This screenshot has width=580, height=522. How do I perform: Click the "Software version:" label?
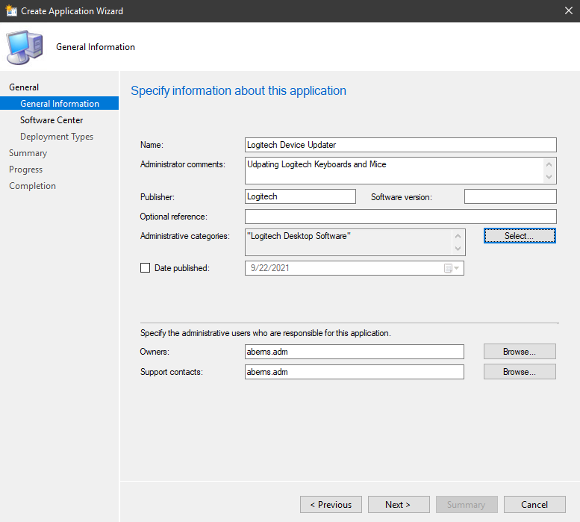click(402, 197)
